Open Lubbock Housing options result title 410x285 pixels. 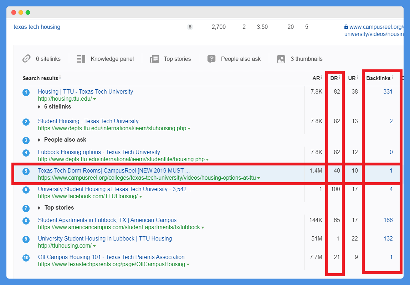(99, 152)
